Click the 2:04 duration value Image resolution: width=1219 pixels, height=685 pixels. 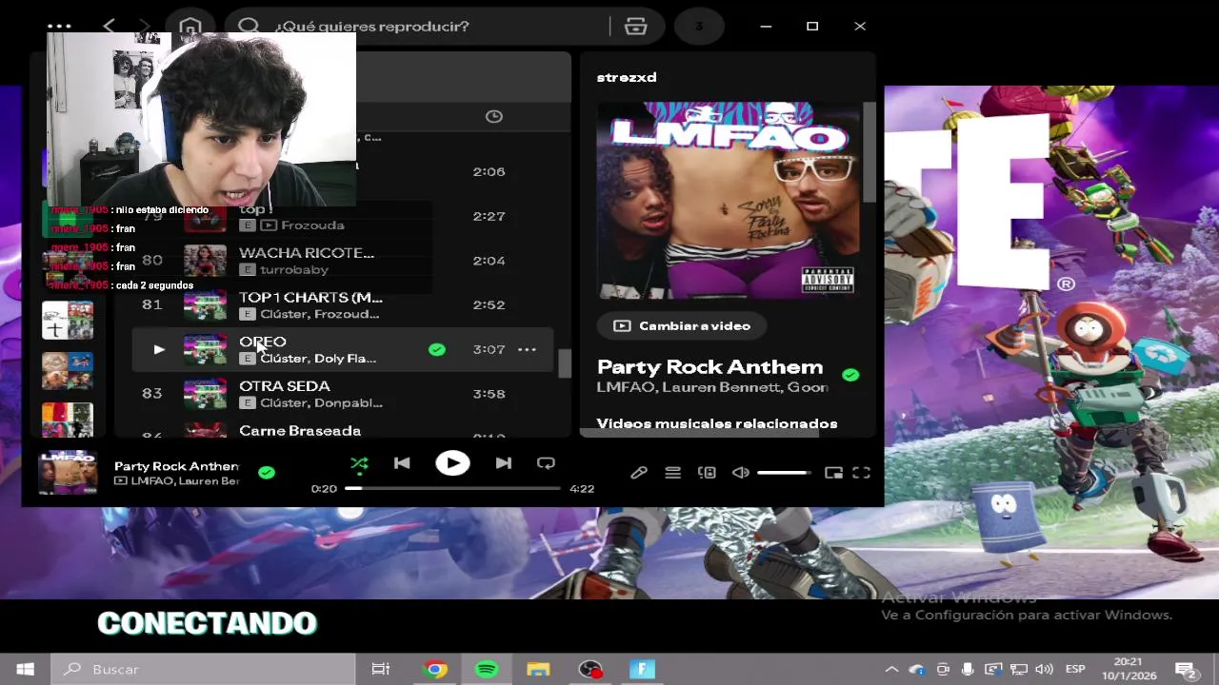489,261
